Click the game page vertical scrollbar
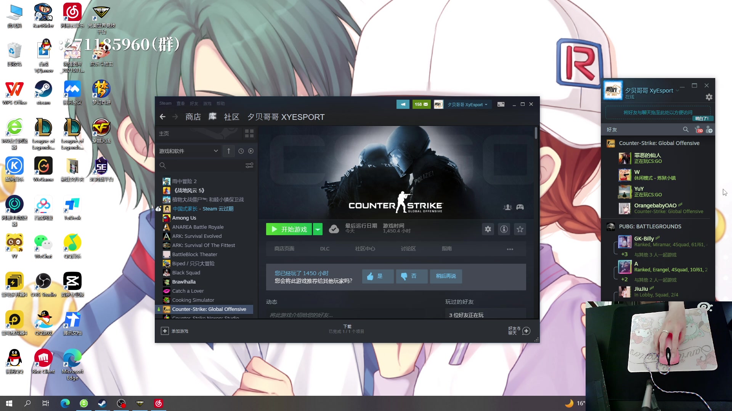Viewport: 732px width, 411px height. point(536,133)
